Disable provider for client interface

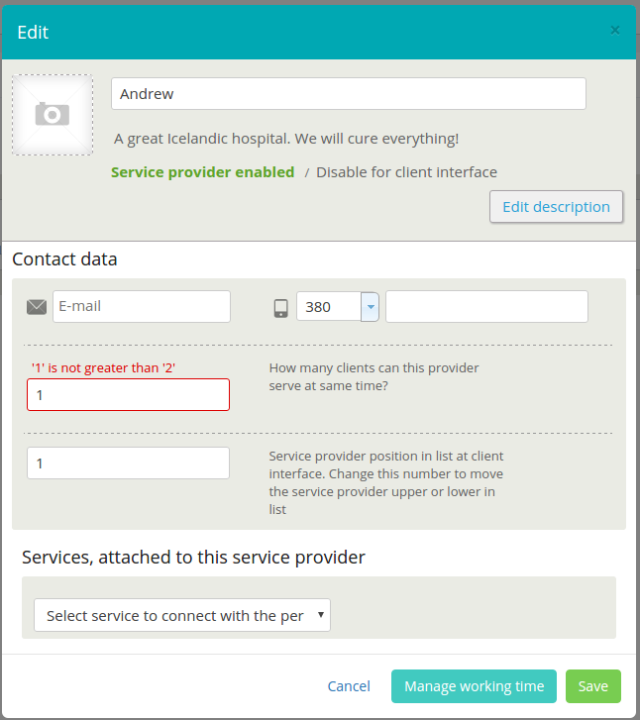click(x=406, y=172)
